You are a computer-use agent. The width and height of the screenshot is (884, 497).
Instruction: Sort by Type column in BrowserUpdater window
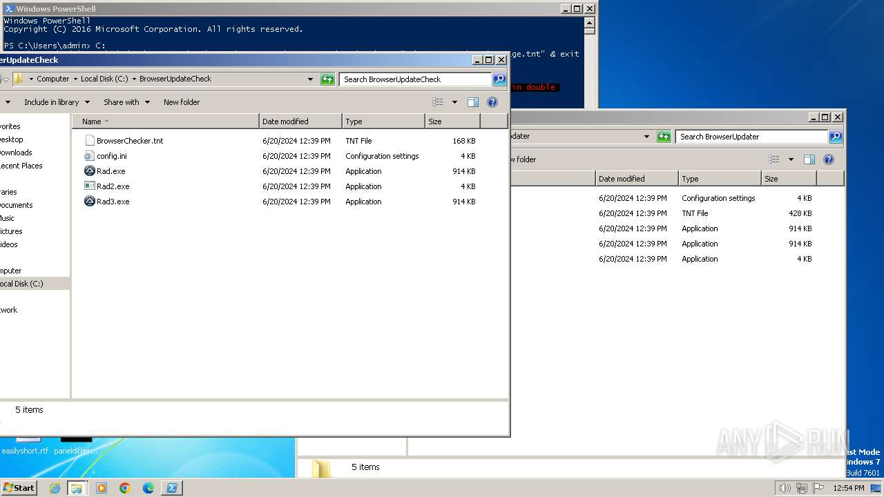(x=720, y=179)
